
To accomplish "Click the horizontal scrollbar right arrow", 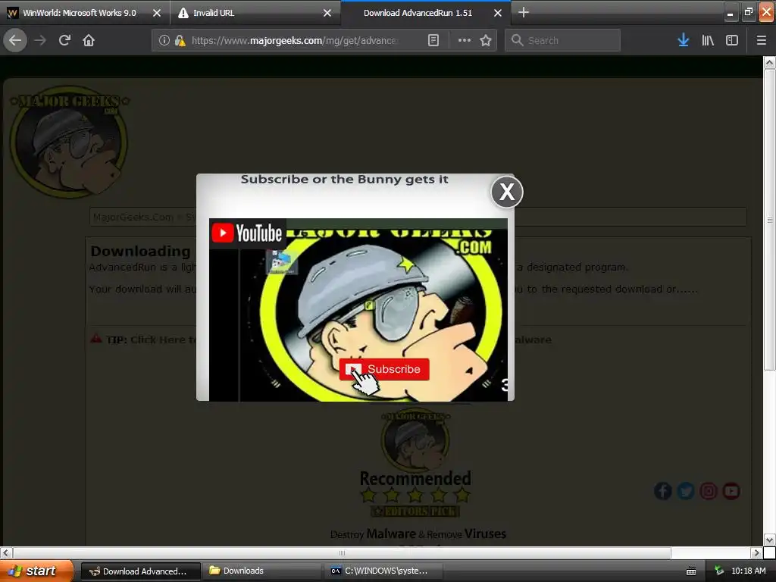I will click(x=756, y=552).
